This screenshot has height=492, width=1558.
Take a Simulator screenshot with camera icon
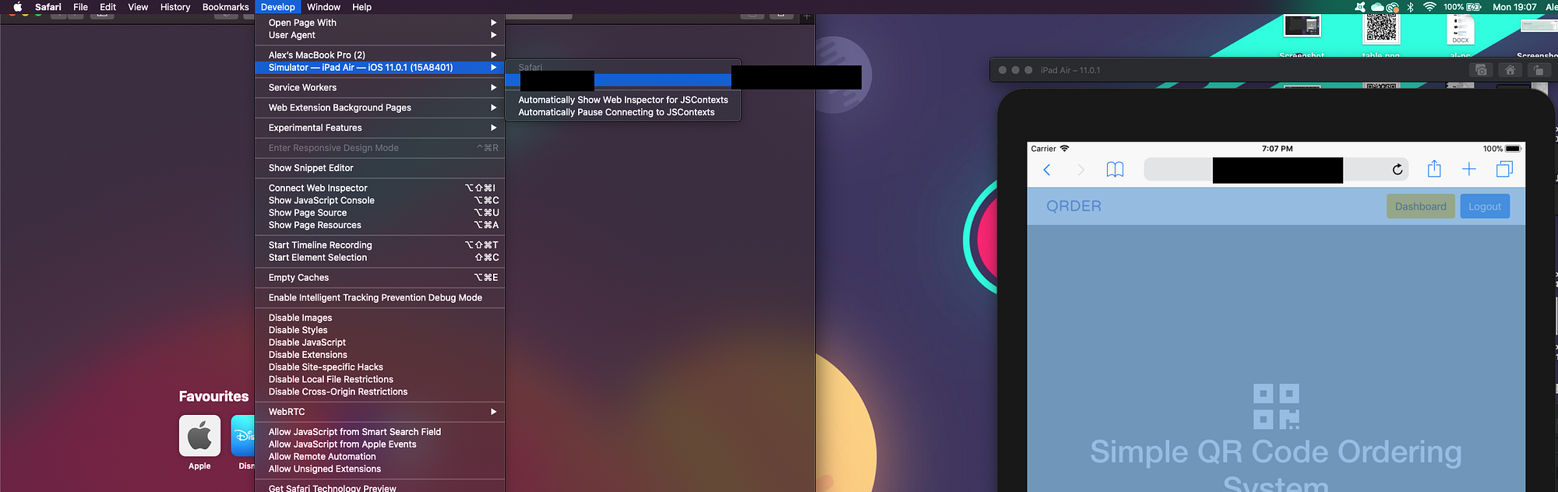coord(1481,70)
